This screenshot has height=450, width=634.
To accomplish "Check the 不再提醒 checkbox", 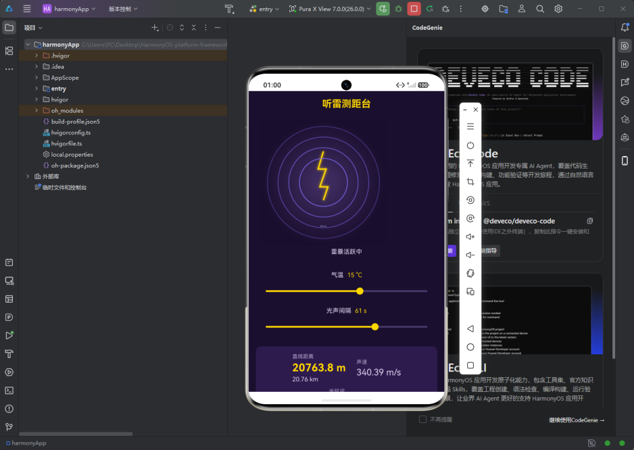I will (x=423, y=419).
